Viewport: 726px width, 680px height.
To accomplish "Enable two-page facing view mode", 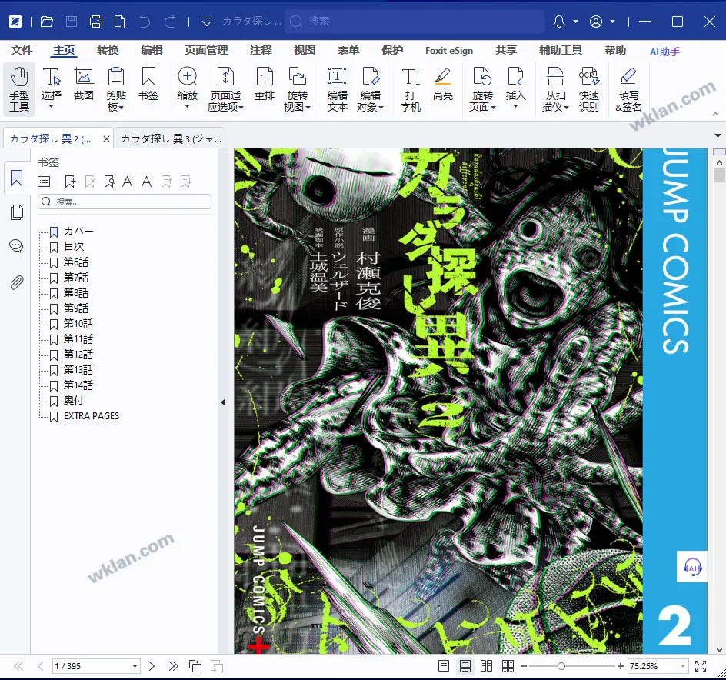I will [486, 666].
